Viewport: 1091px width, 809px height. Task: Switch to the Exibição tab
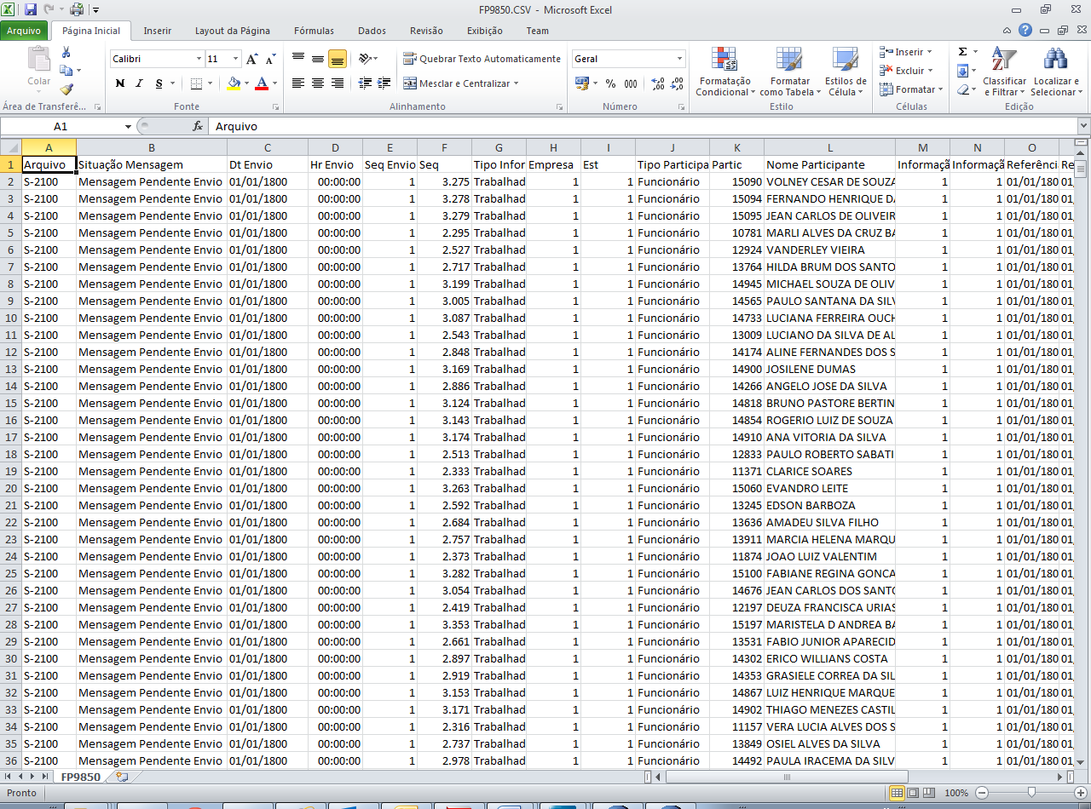coord(485,31)
